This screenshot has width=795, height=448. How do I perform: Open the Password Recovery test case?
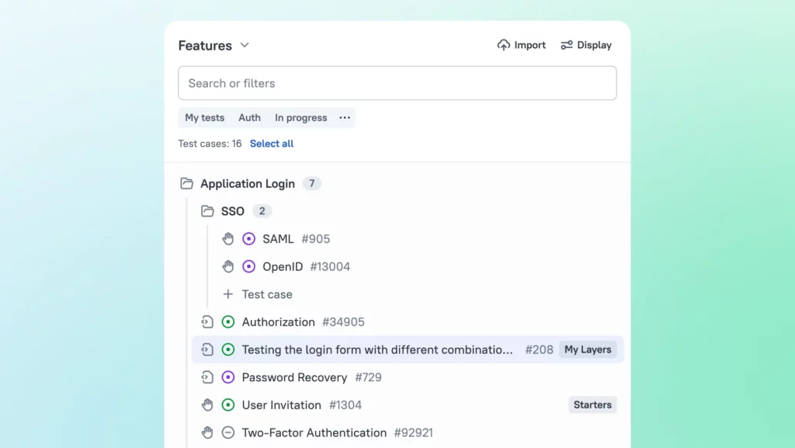tap(294, 377)
